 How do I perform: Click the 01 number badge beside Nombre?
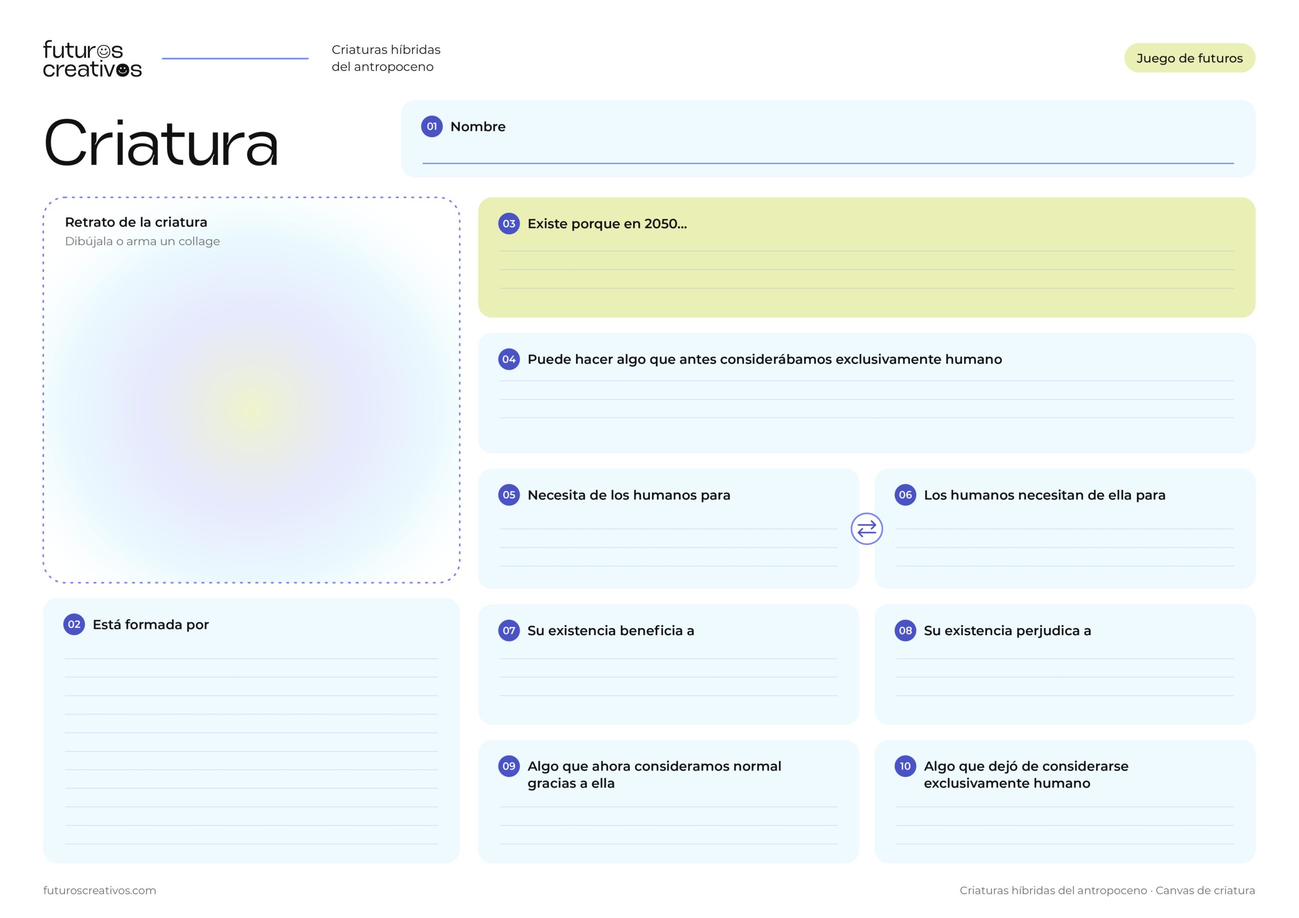coord(432,127)
